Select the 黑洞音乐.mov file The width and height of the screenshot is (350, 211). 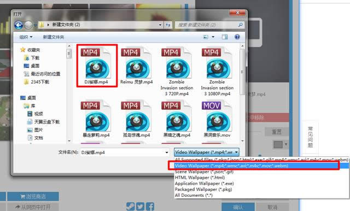[217, 119]
